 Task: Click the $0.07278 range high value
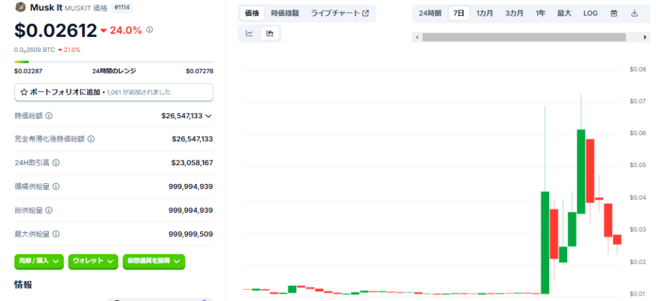199,71
